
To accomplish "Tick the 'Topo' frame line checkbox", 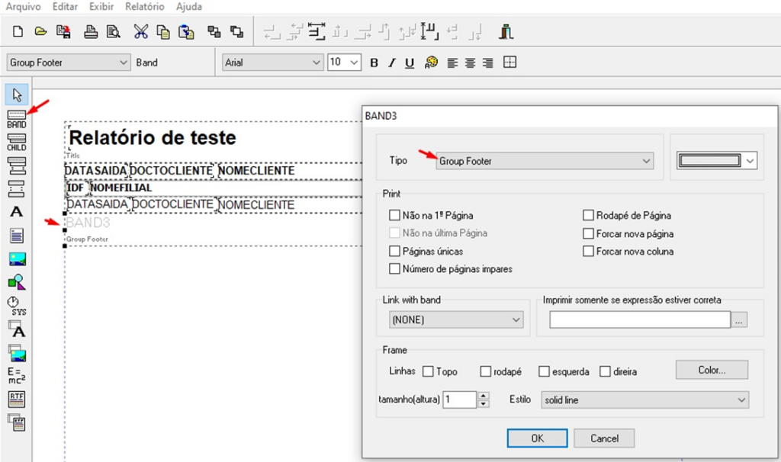I will point(428,372).
